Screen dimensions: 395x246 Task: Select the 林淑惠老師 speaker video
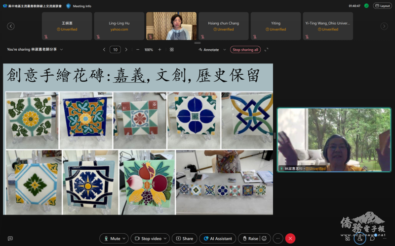point(334,140)
